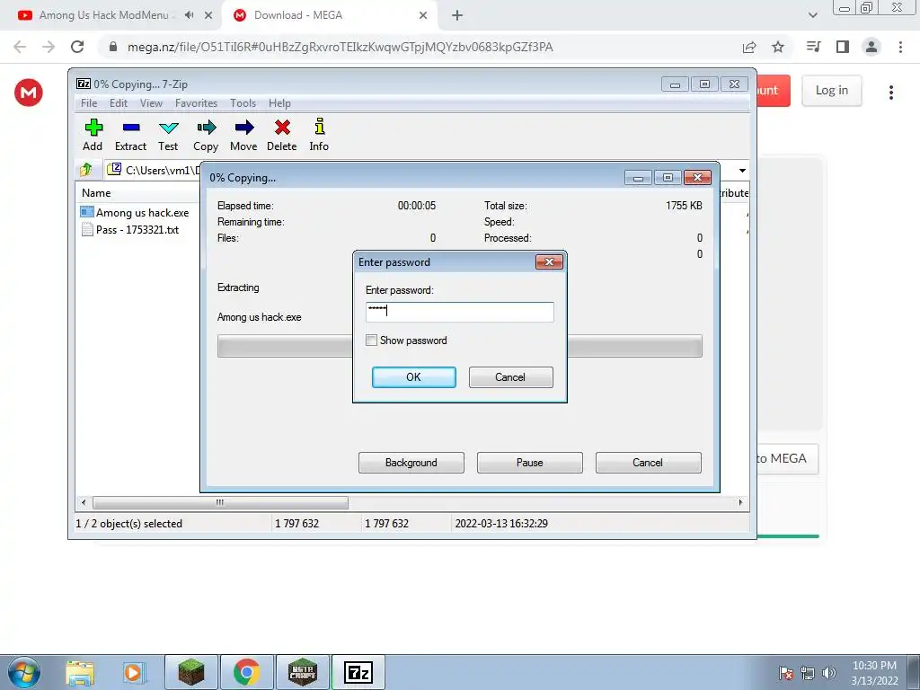The height and width of the screenshot is (690, 920).
Task: Click the network tray icon
Action: coord(808,673)
